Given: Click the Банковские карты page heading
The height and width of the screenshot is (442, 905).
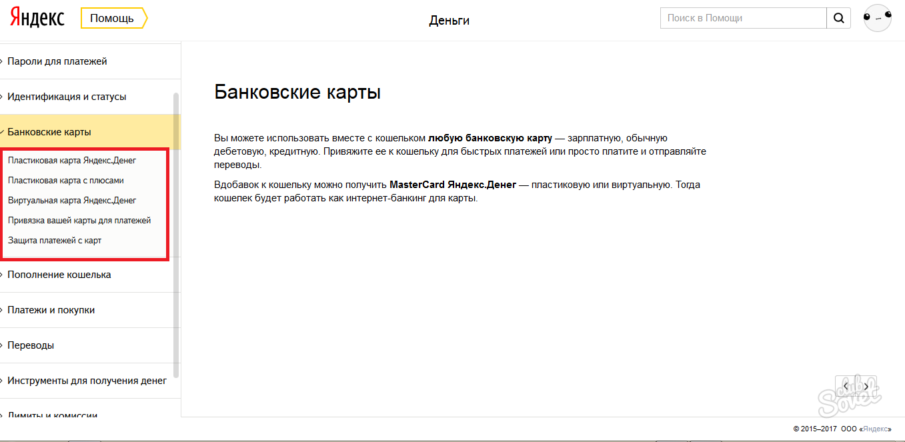Looking at the screenshot, I should click(297, 92).
